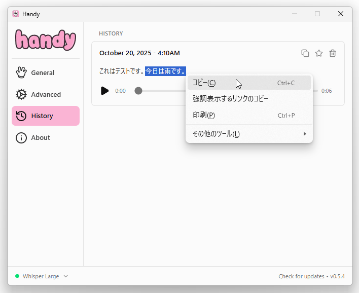Choose 印刷 from the context menu
Viewport: 359px width, 293px height.
(204, 115)
